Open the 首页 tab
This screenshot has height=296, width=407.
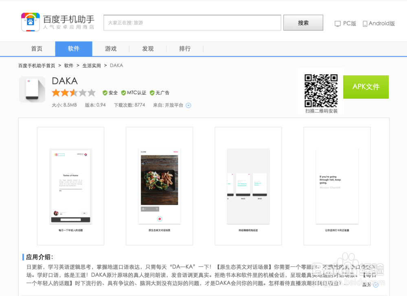pyautogui.click(x=37, y=49)
